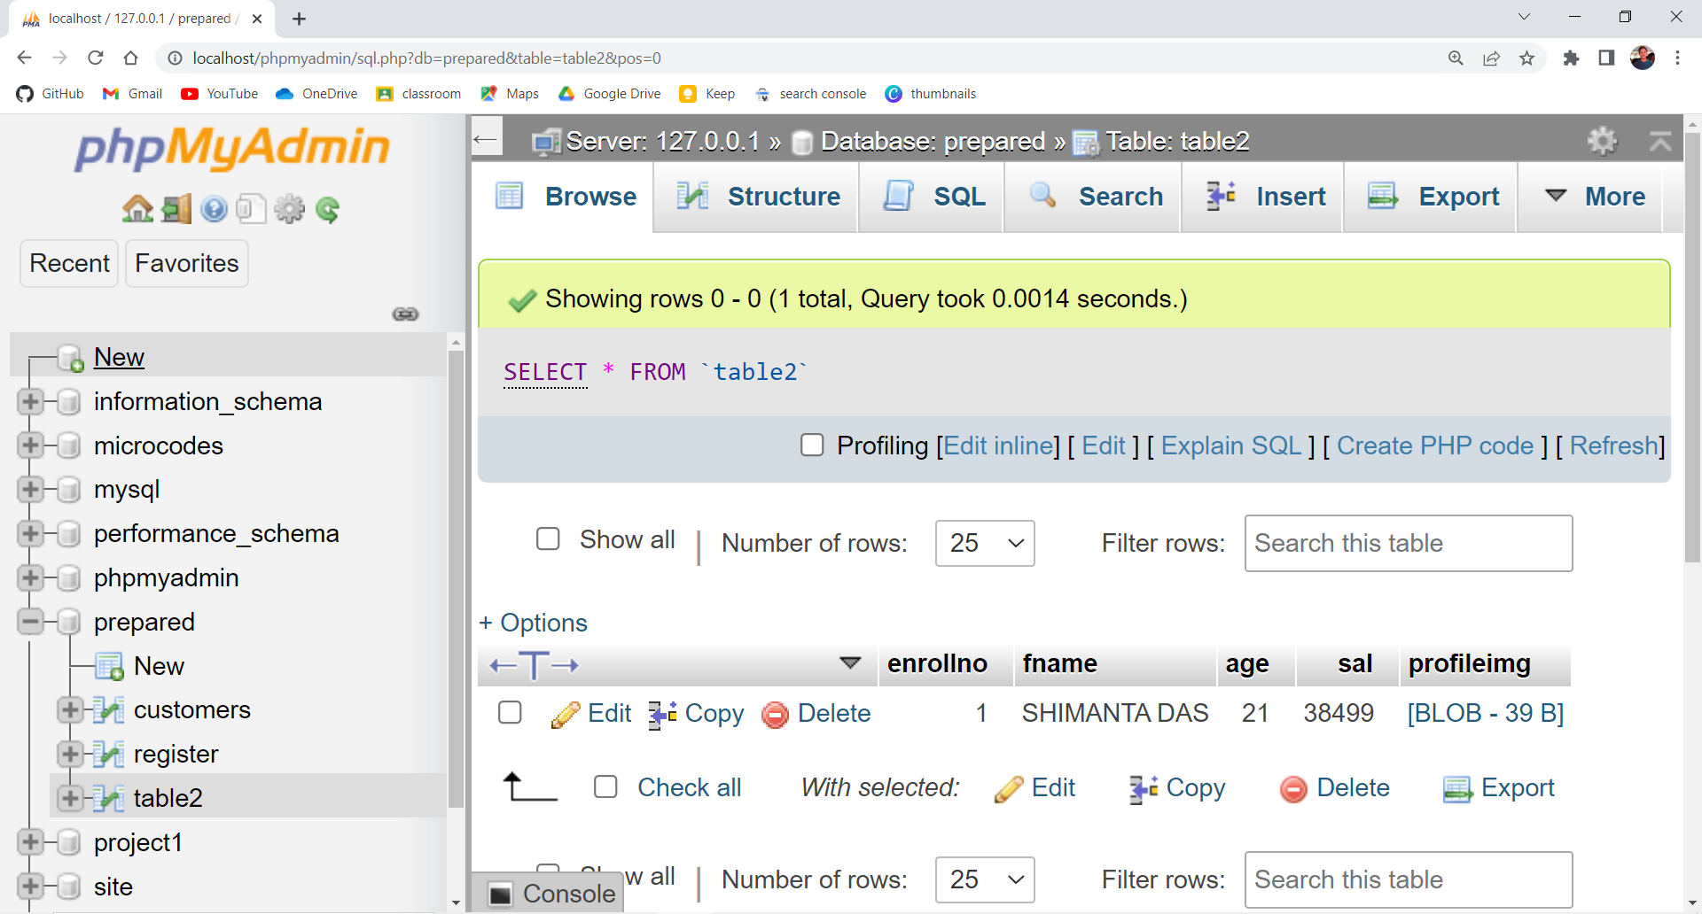Click the Explain SQL link
This screenshot has width=1702, height=914.
[x=1230, y=445]
